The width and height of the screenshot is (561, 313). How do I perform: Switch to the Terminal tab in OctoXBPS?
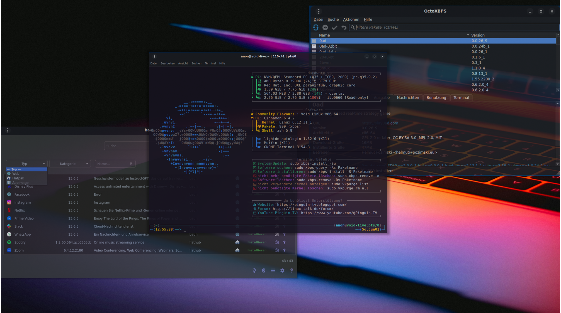coord(461,98)
